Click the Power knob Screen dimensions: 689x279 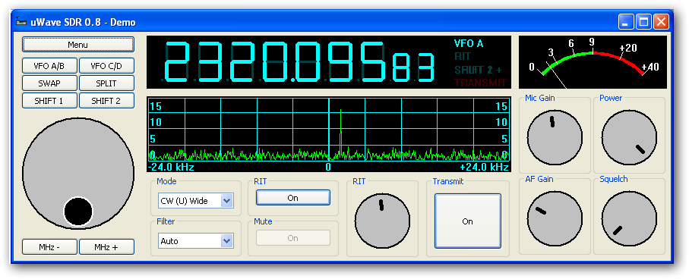[x=629, y=137]
